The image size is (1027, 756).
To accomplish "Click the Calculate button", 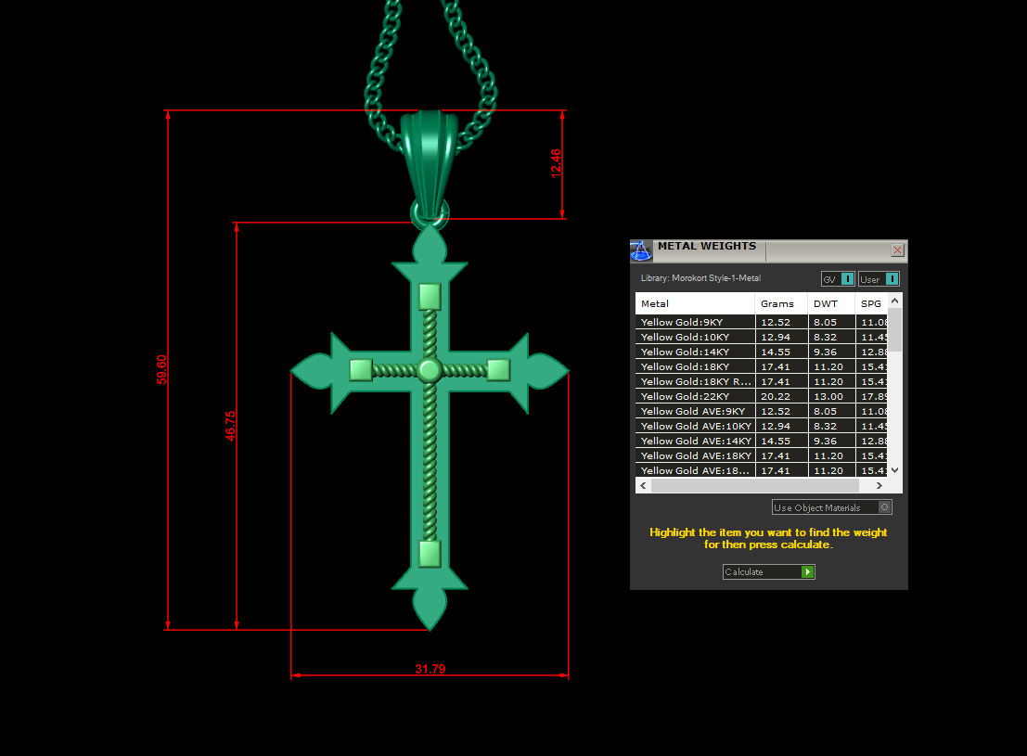I will click(x=769, y=572).
